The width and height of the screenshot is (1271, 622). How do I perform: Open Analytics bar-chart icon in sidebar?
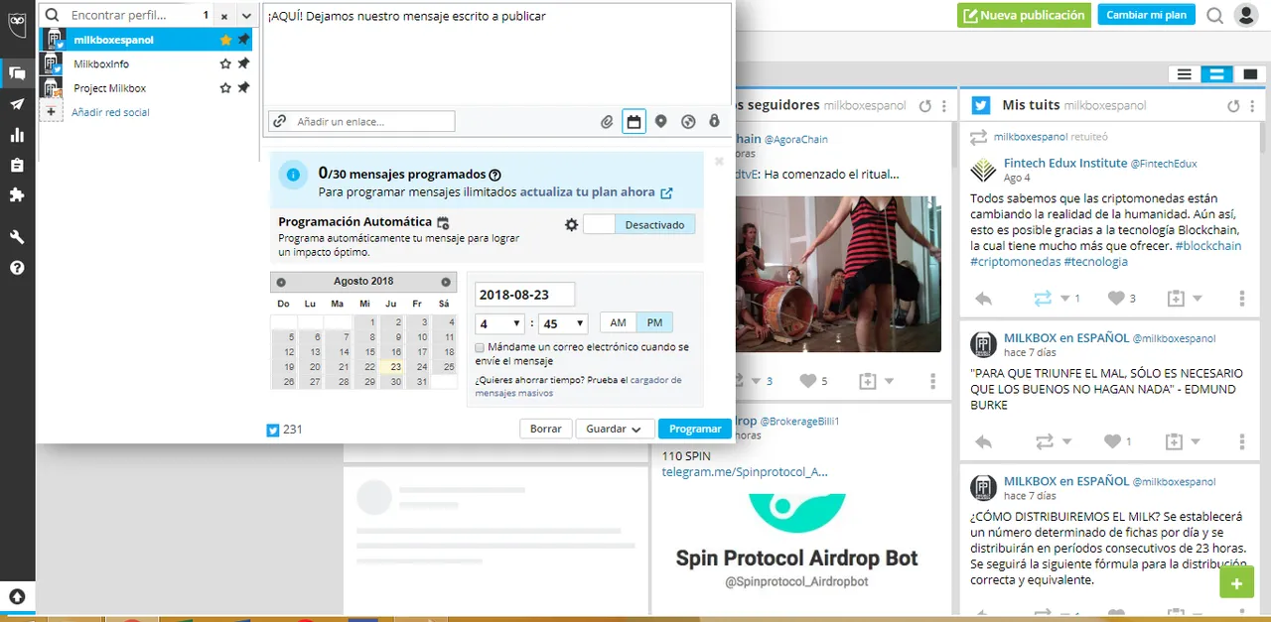coord(17,135)
